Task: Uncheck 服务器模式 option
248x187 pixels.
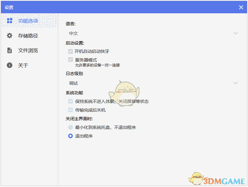Action: coord(70,59)
